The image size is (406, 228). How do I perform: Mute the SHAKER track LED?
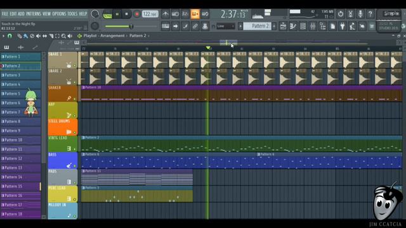75,99
